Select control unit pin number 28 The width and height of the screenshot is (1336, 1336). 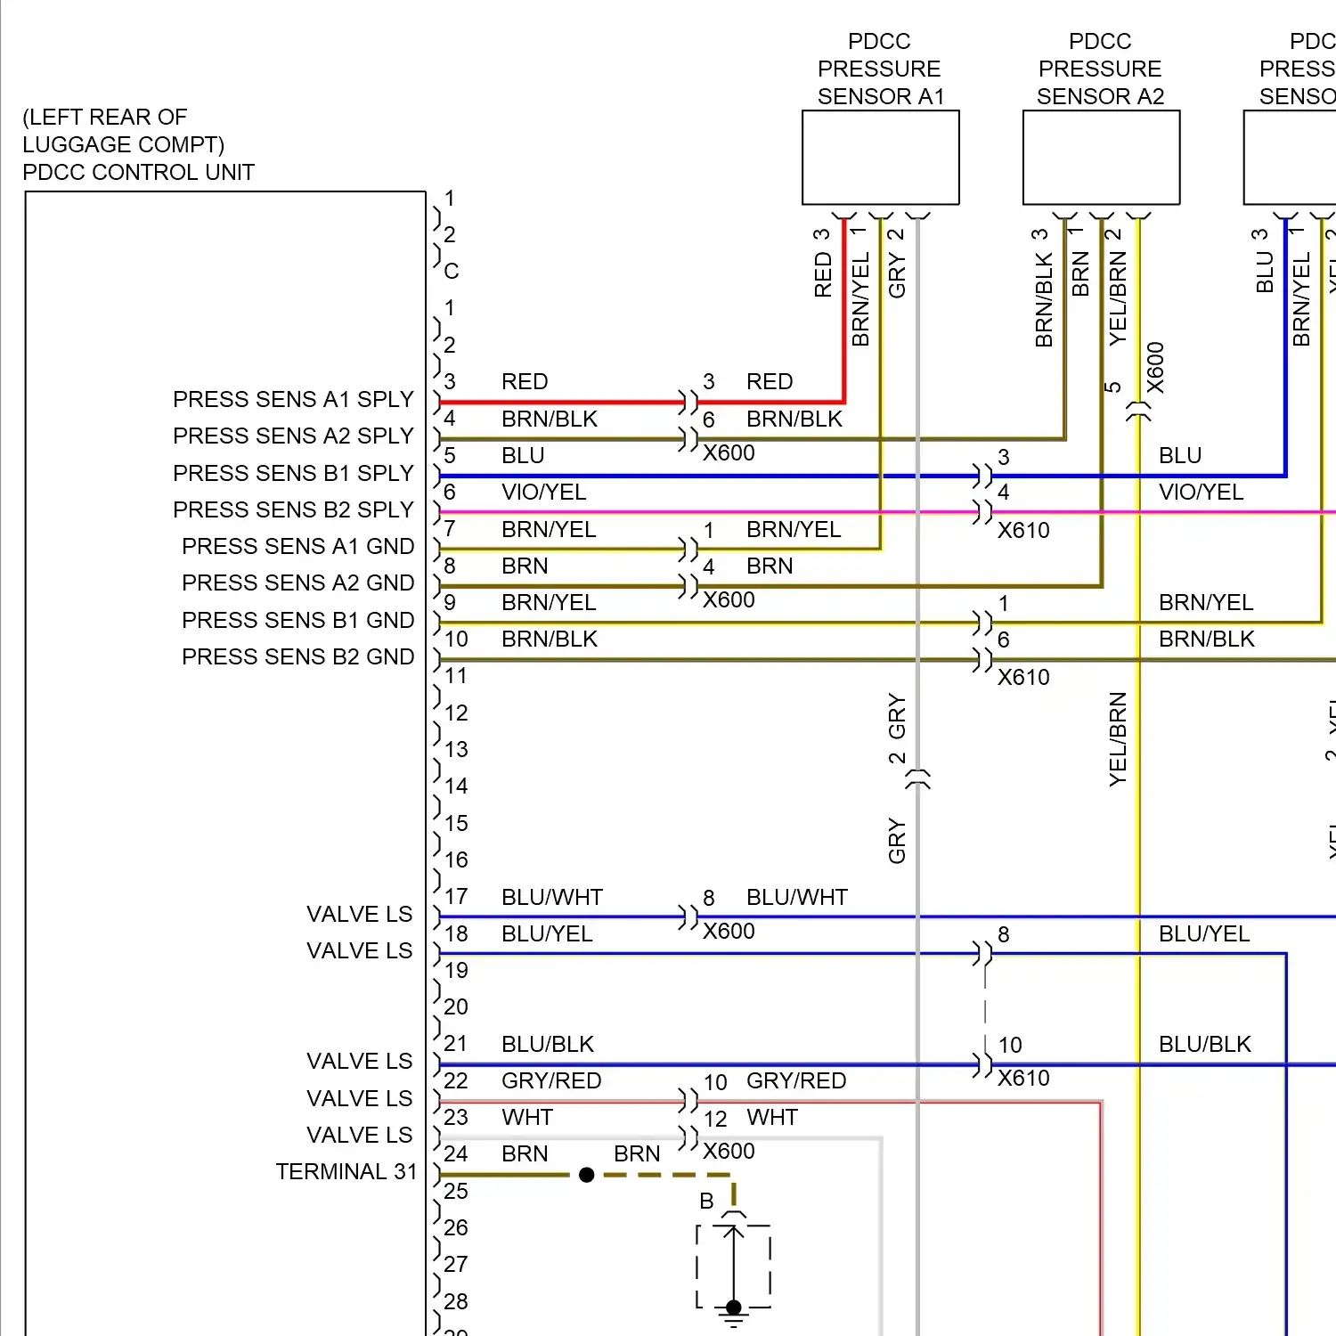click(x=456, y=1301)
